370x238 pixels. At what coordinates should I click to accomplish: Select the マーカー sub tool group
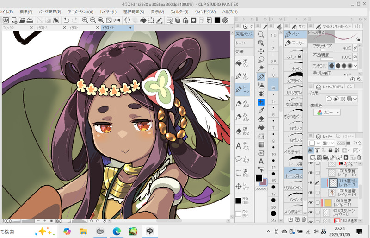point(295,43)
